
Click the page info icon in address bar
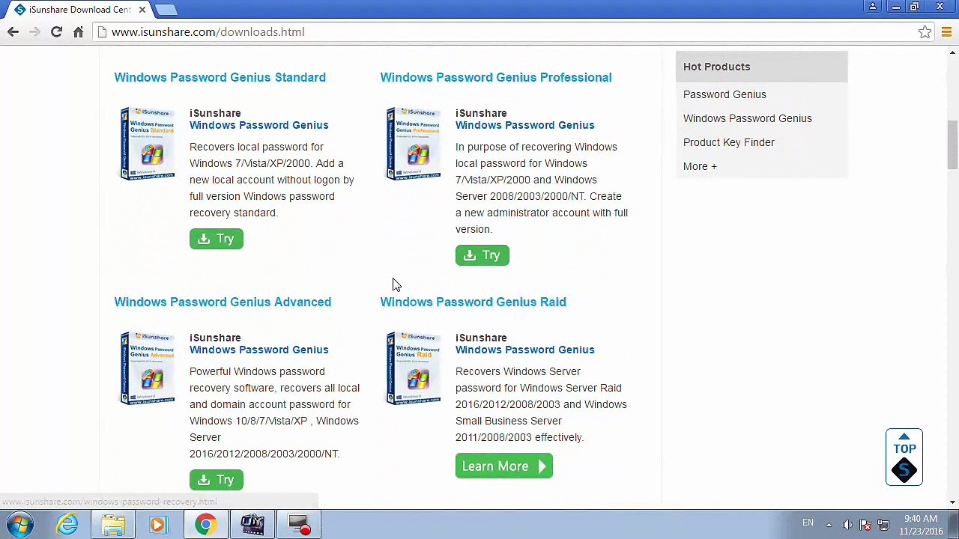pos(103,32)
